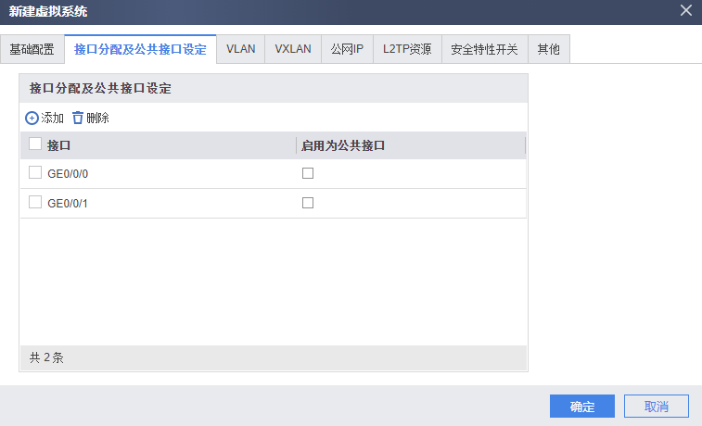702x426 pixels.
Task: Click the Add (添加) plus icon
Action: 32,119
